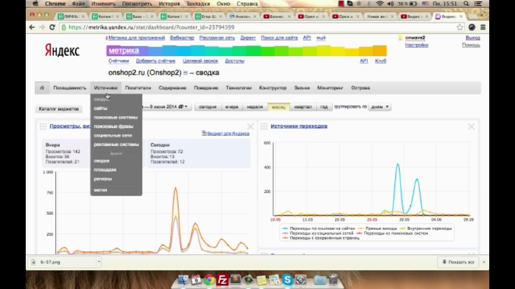This screenshot has height=289, width=515.
Task: Open the Содержание navigation tab
Action: click(x=172, y=88)
